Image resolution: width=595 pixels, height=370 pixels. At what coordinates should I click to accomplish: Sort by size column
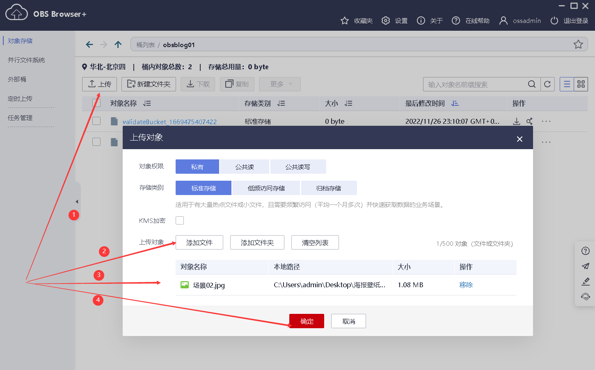point(348,104)
